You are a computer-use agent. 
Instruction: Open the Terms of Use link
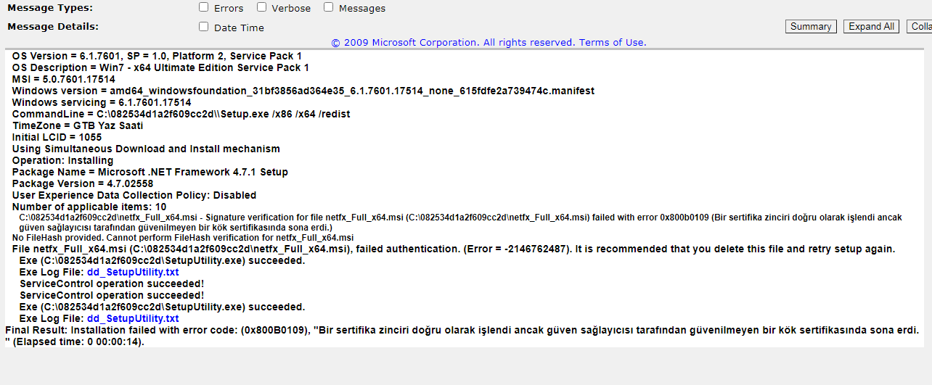click(x=612, y=42)
